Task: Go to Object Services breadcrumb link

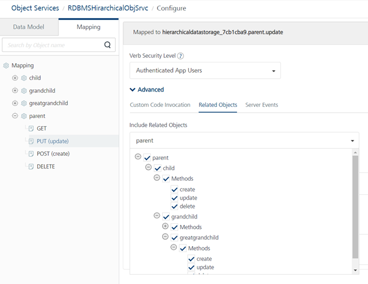Action: click(34, 8)
